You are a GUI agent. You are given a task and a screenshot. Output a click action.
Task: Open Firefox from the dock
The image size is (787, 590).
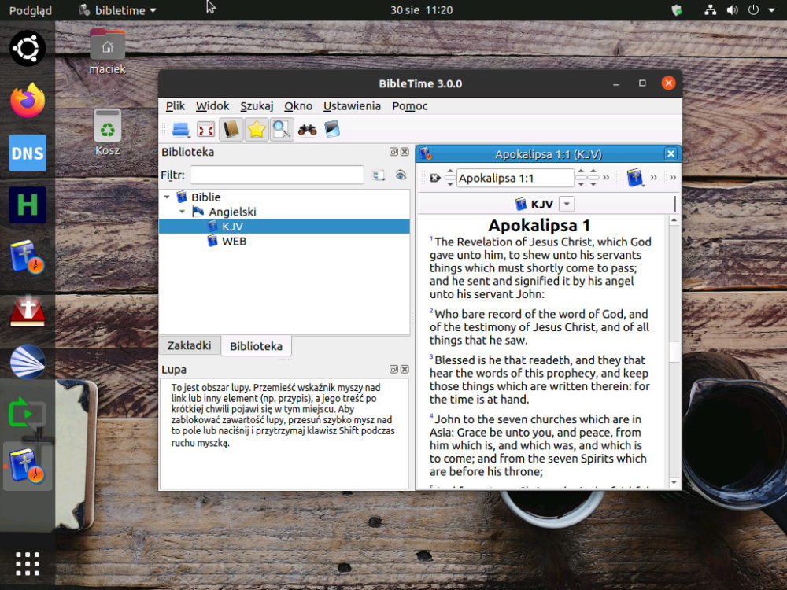point(28,101)
